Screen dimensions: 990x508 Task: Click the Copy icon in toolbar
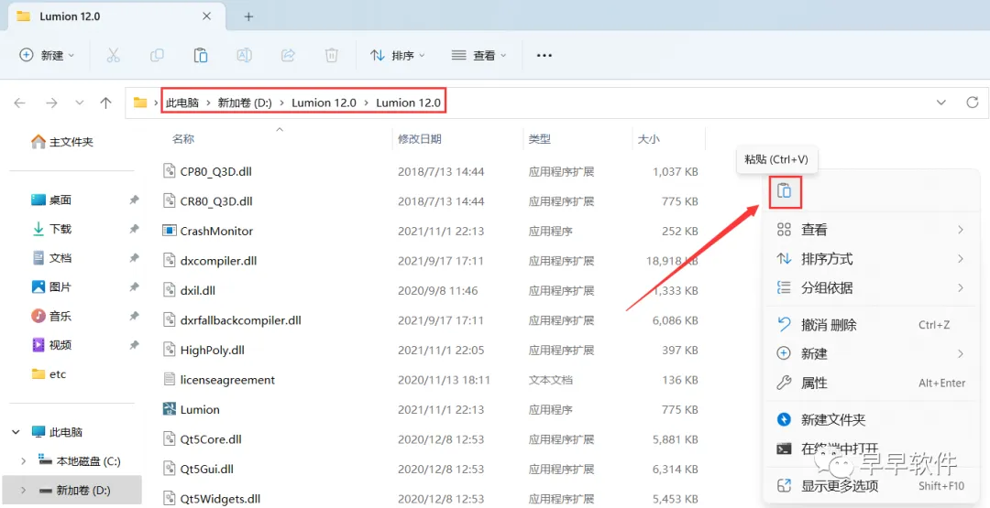point(158,56)
